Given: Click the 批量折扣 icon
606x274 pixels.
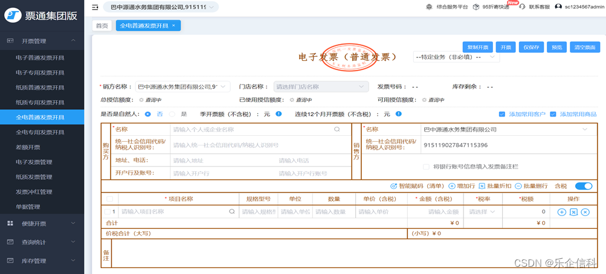Looking at the screenshot, I should [482, 186].
